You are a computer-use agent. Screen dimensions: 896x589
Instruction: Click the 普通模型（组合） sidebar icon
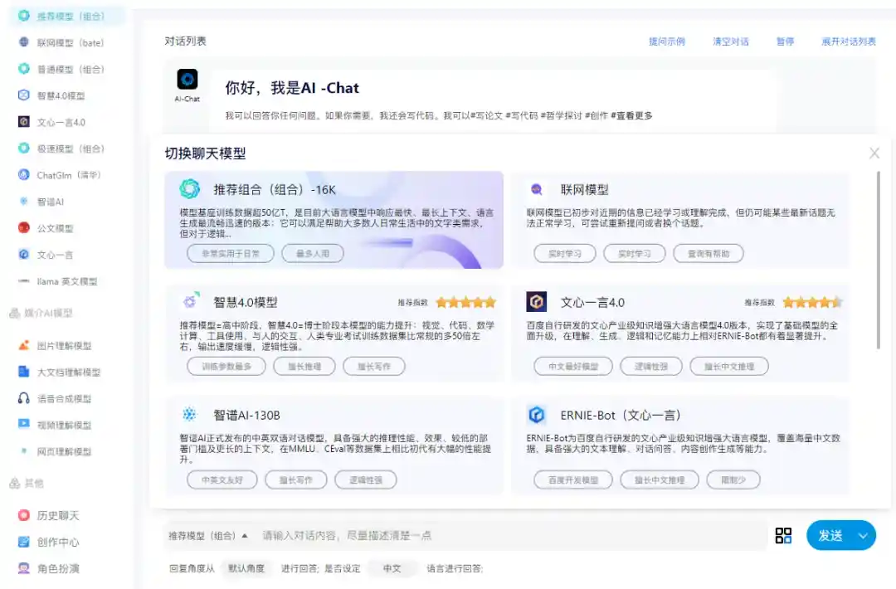click(23, 69)
